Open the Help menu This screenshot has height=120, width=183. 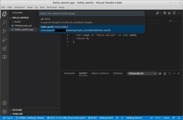61,7
